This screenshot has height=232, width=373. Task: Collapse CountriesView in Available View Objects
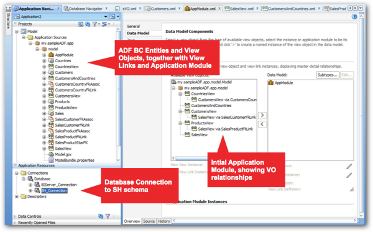pyautogui.click(x=180, y=94)
